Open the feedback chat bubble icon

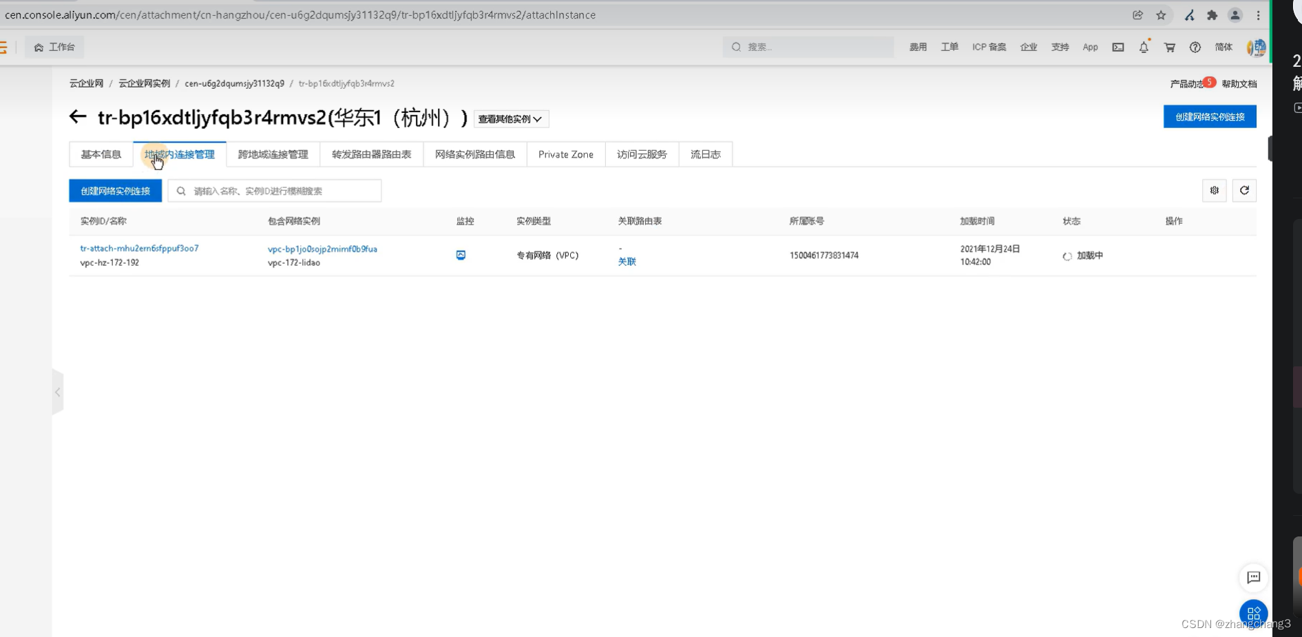coord(1254,578)
